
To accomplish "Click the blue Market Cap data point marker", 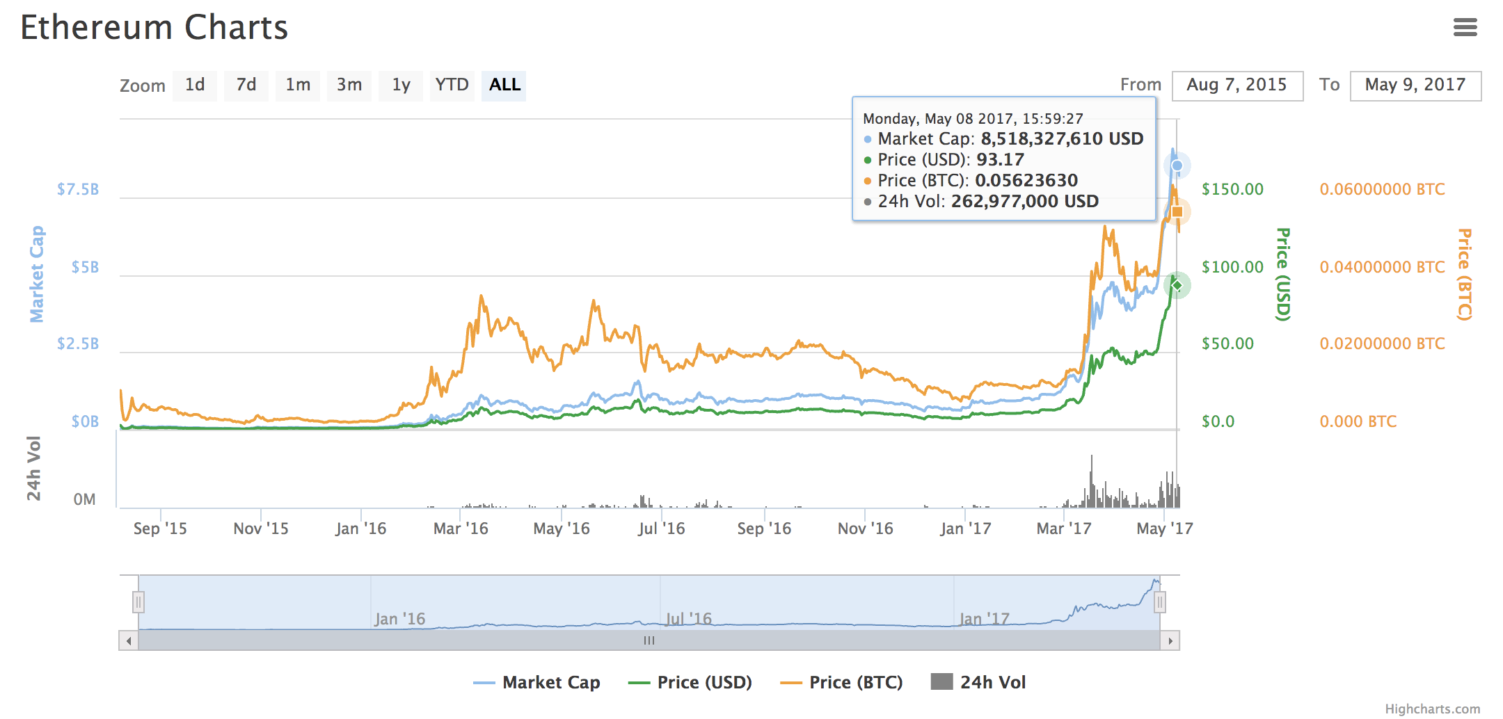I will (1177, 165).
